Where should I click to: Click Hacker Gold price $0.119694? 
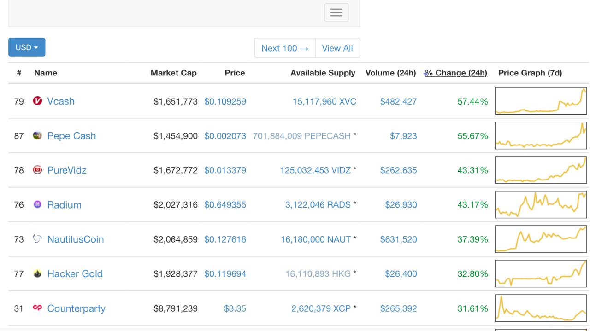[x=225, y=274]
